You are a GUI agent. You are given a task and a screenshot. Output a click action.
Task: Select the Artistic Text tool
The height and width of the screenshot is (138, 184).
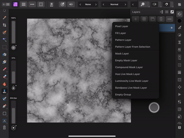click(5, 121)
